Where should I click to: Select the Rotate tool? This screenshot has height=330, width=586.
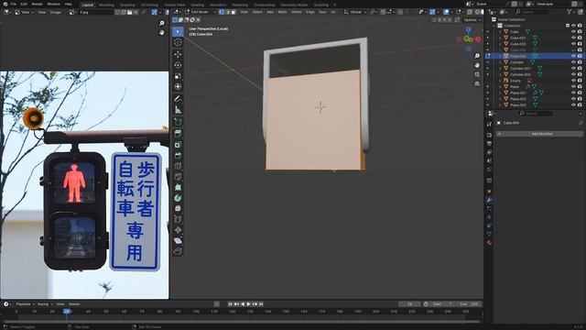pos(178,65)
